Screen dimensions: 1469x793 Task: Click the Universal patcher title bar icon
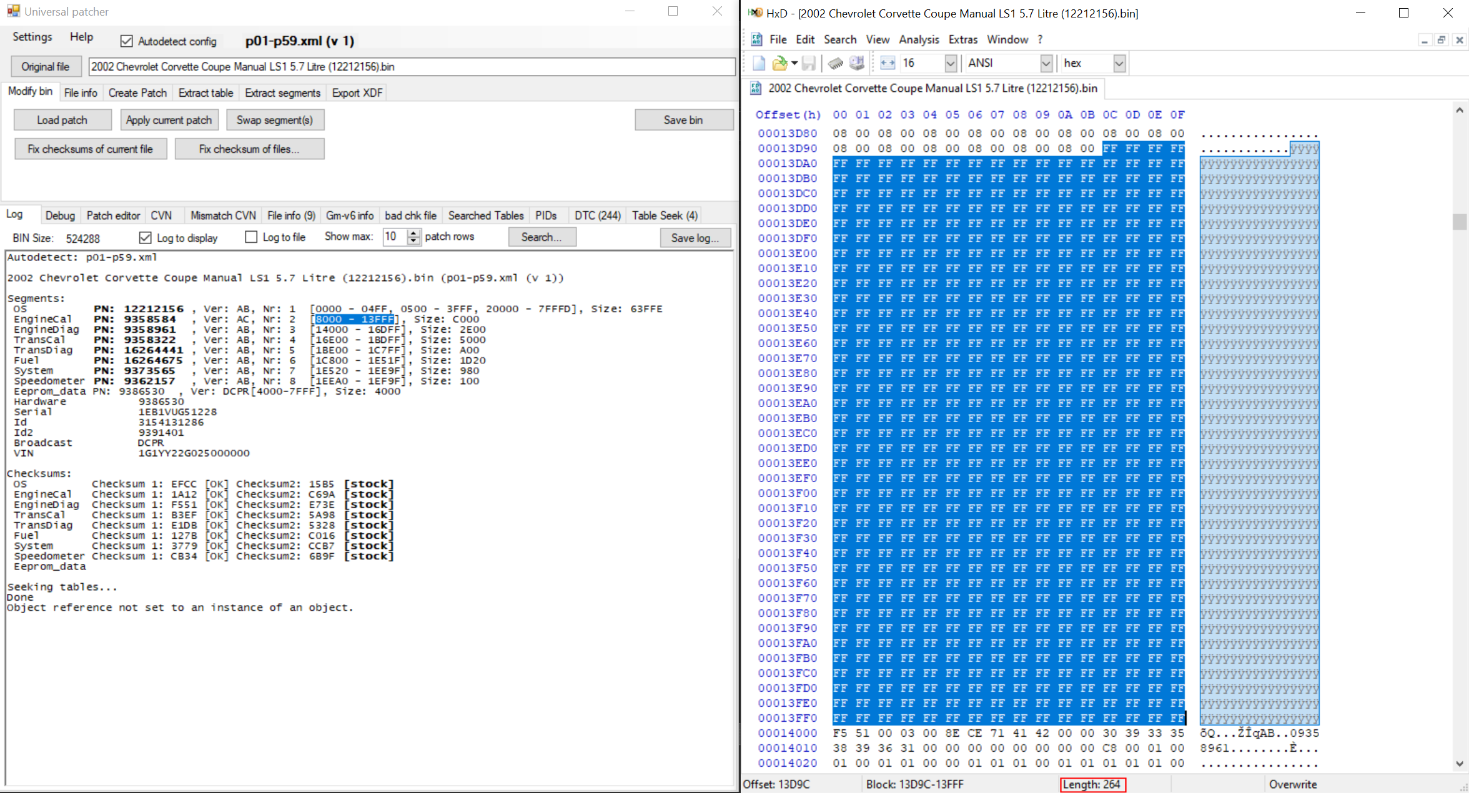(x=13, y=11)
